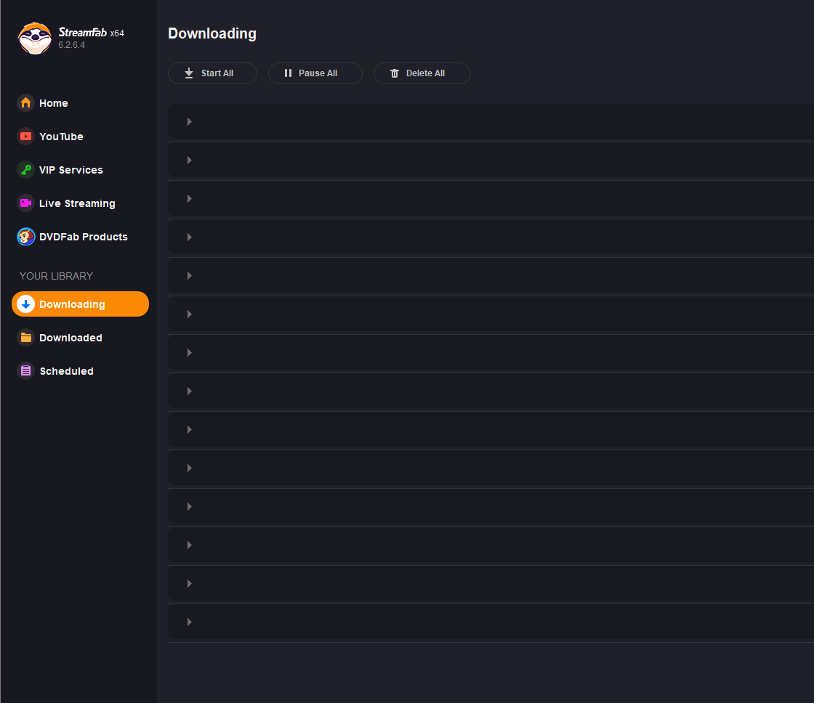The height and width of the screenshot is (703, 814).
Task: Click the orange Home house icon
Action: pyautogui.click(x=26, y=103)
